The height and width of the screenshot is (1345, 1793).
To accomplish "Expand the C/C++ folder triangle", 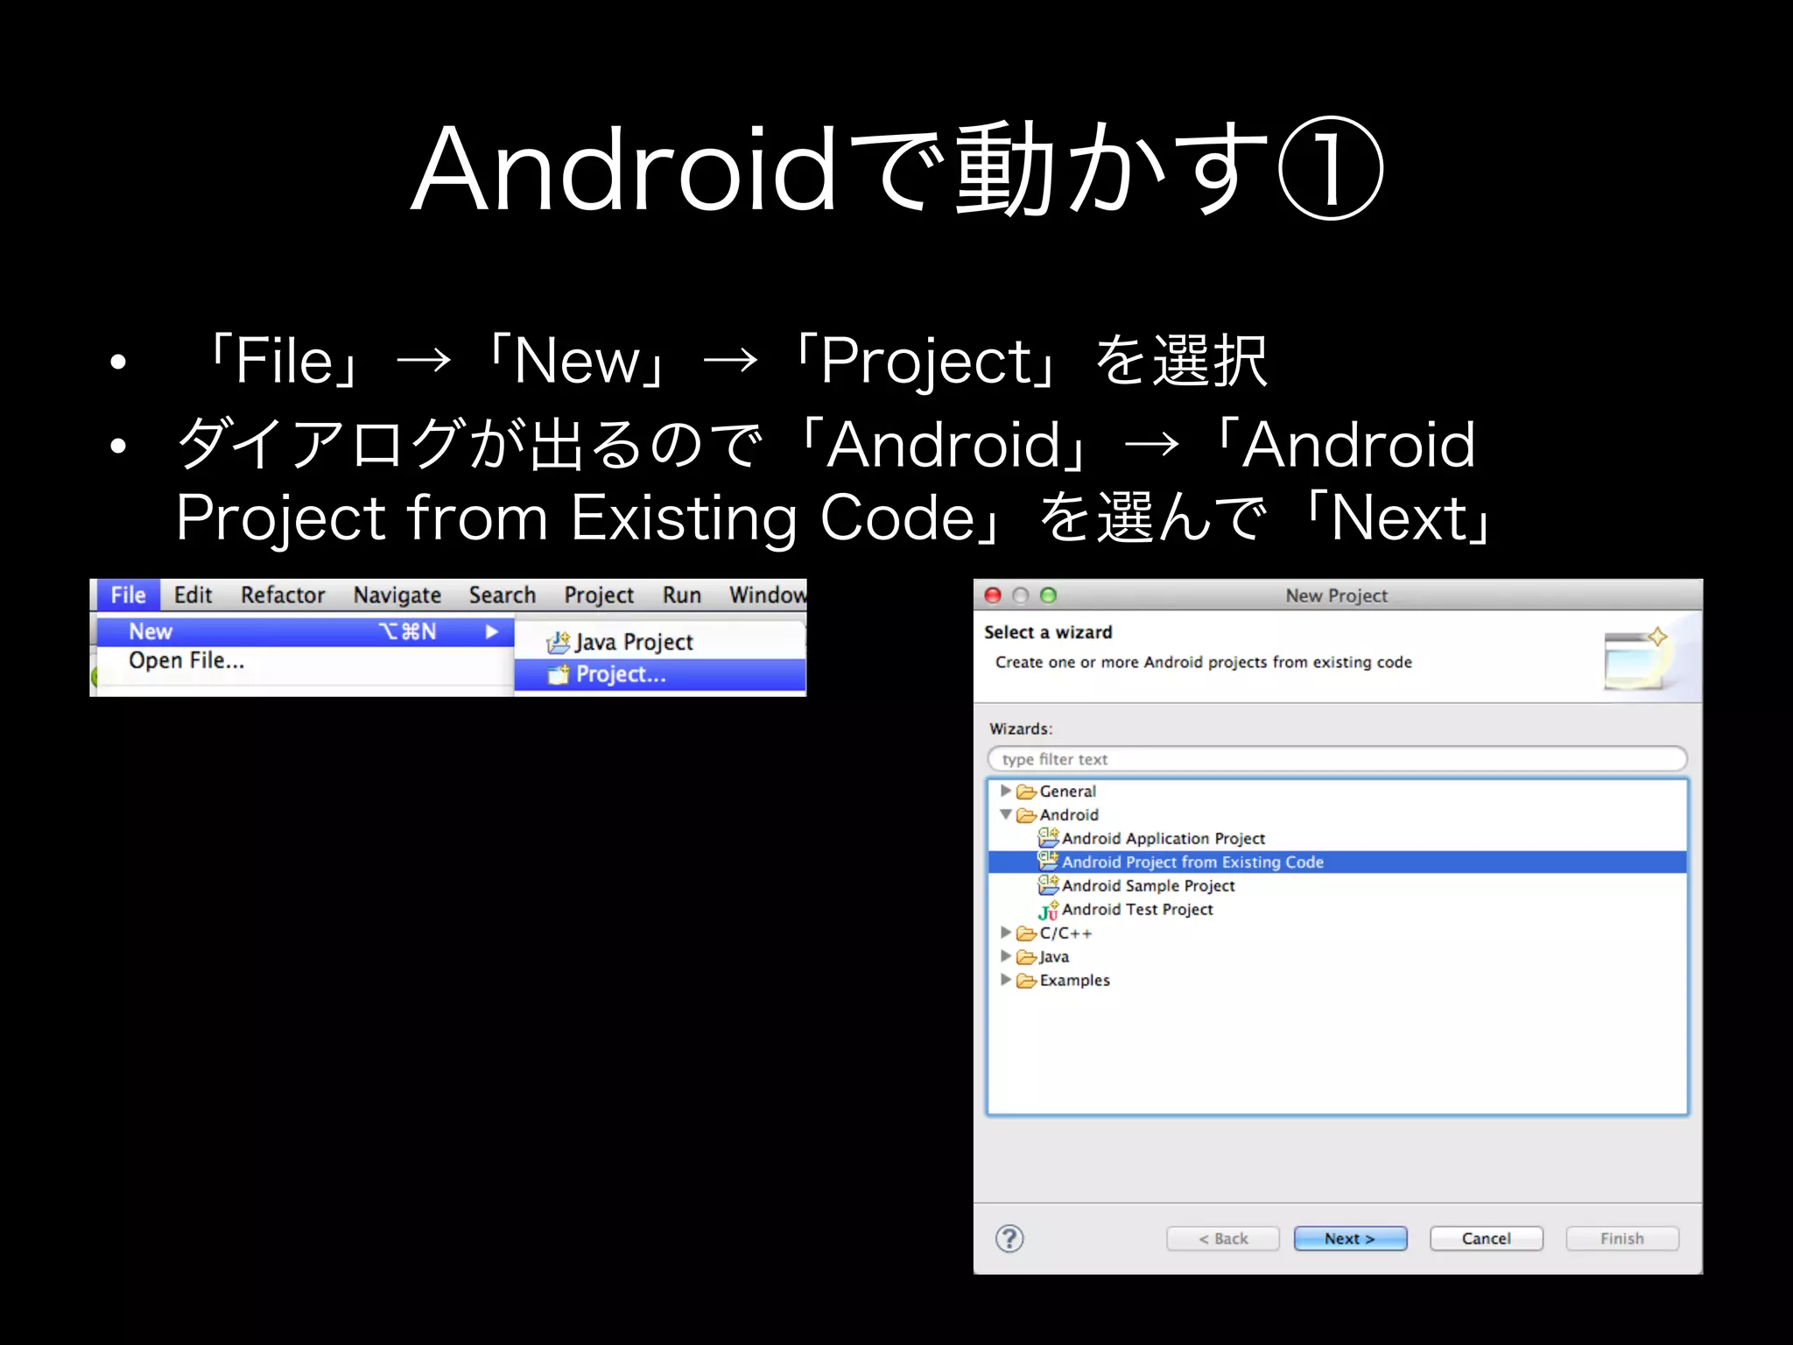I will coord(1006,933).
